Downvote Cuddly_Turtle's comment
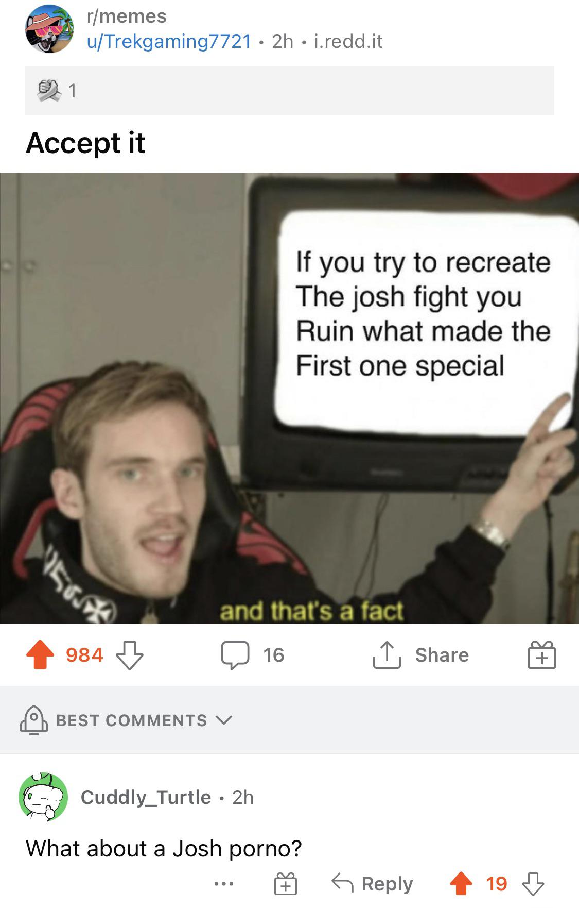This screenshot has width=579, height=908. point(533,883)
